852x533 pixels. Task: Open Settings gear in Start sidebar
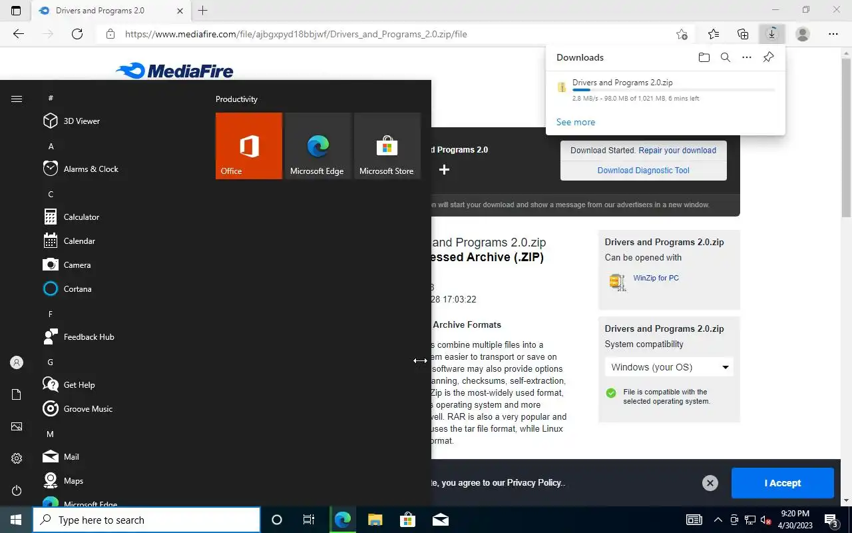[17, 458]
